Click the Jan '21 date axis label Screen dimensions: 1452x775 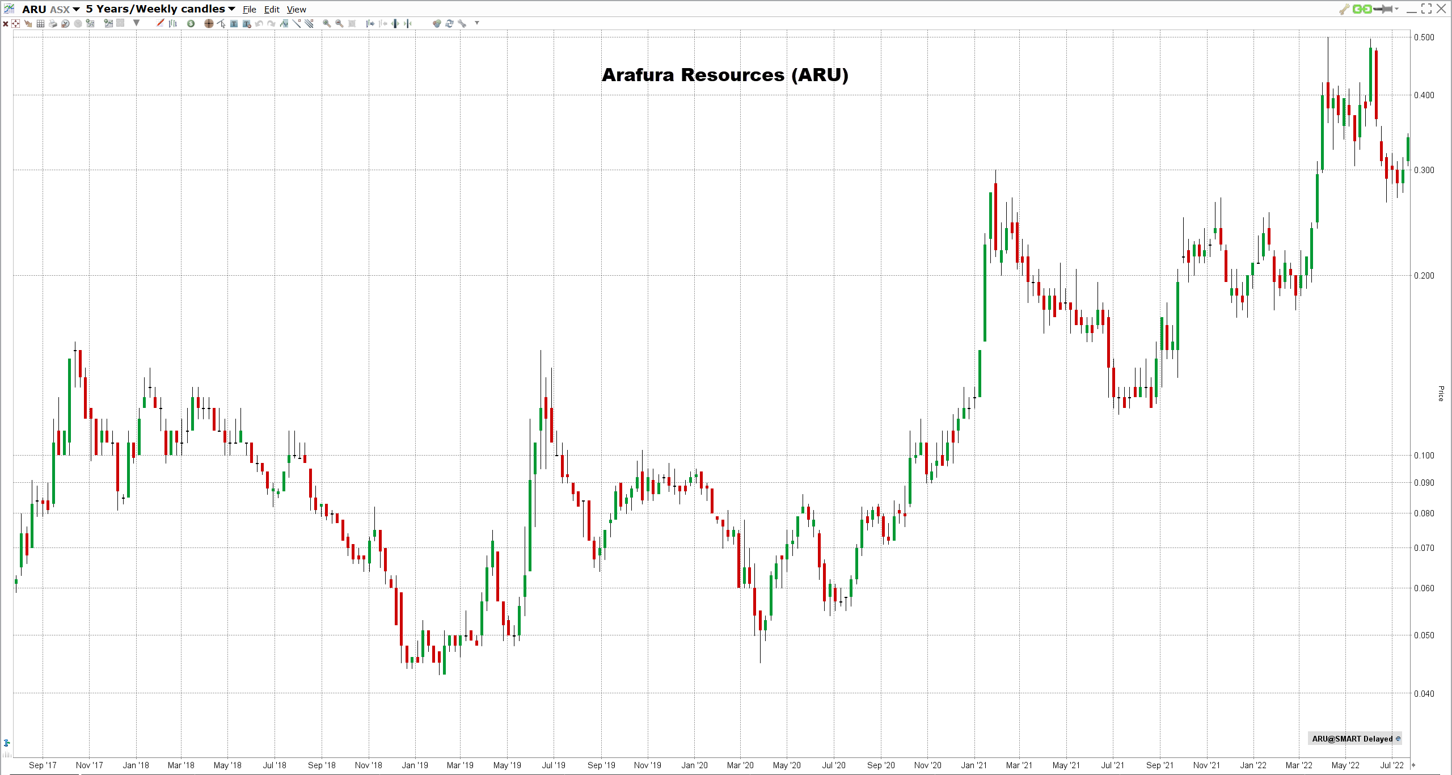click(x=974, y=765)
